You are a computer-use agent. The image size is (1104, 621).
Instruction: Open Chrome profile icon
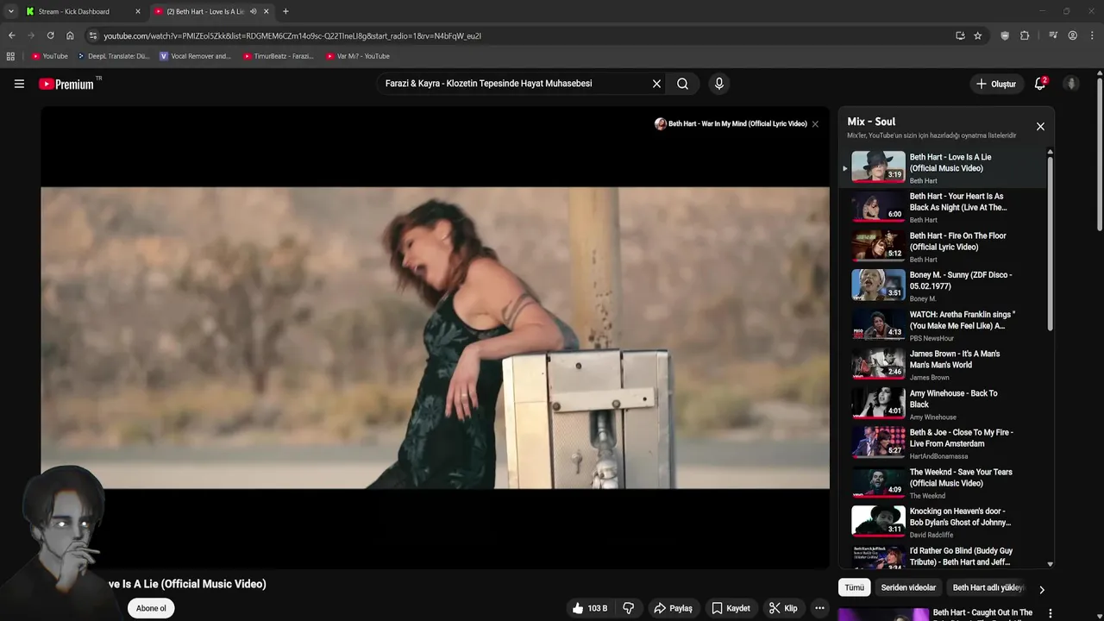(1072, 35)
